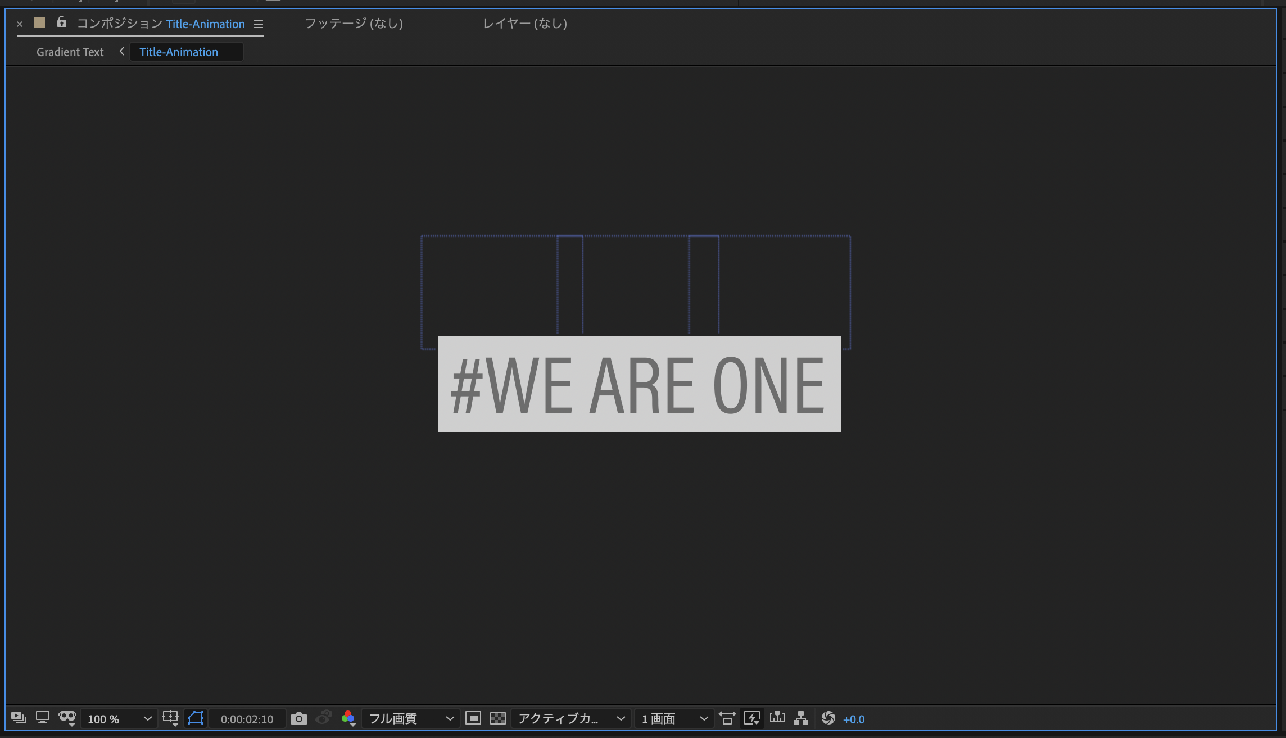
Task: Toggle the Region of Interest
Action: pyautogui.click(x=473, y=718)
